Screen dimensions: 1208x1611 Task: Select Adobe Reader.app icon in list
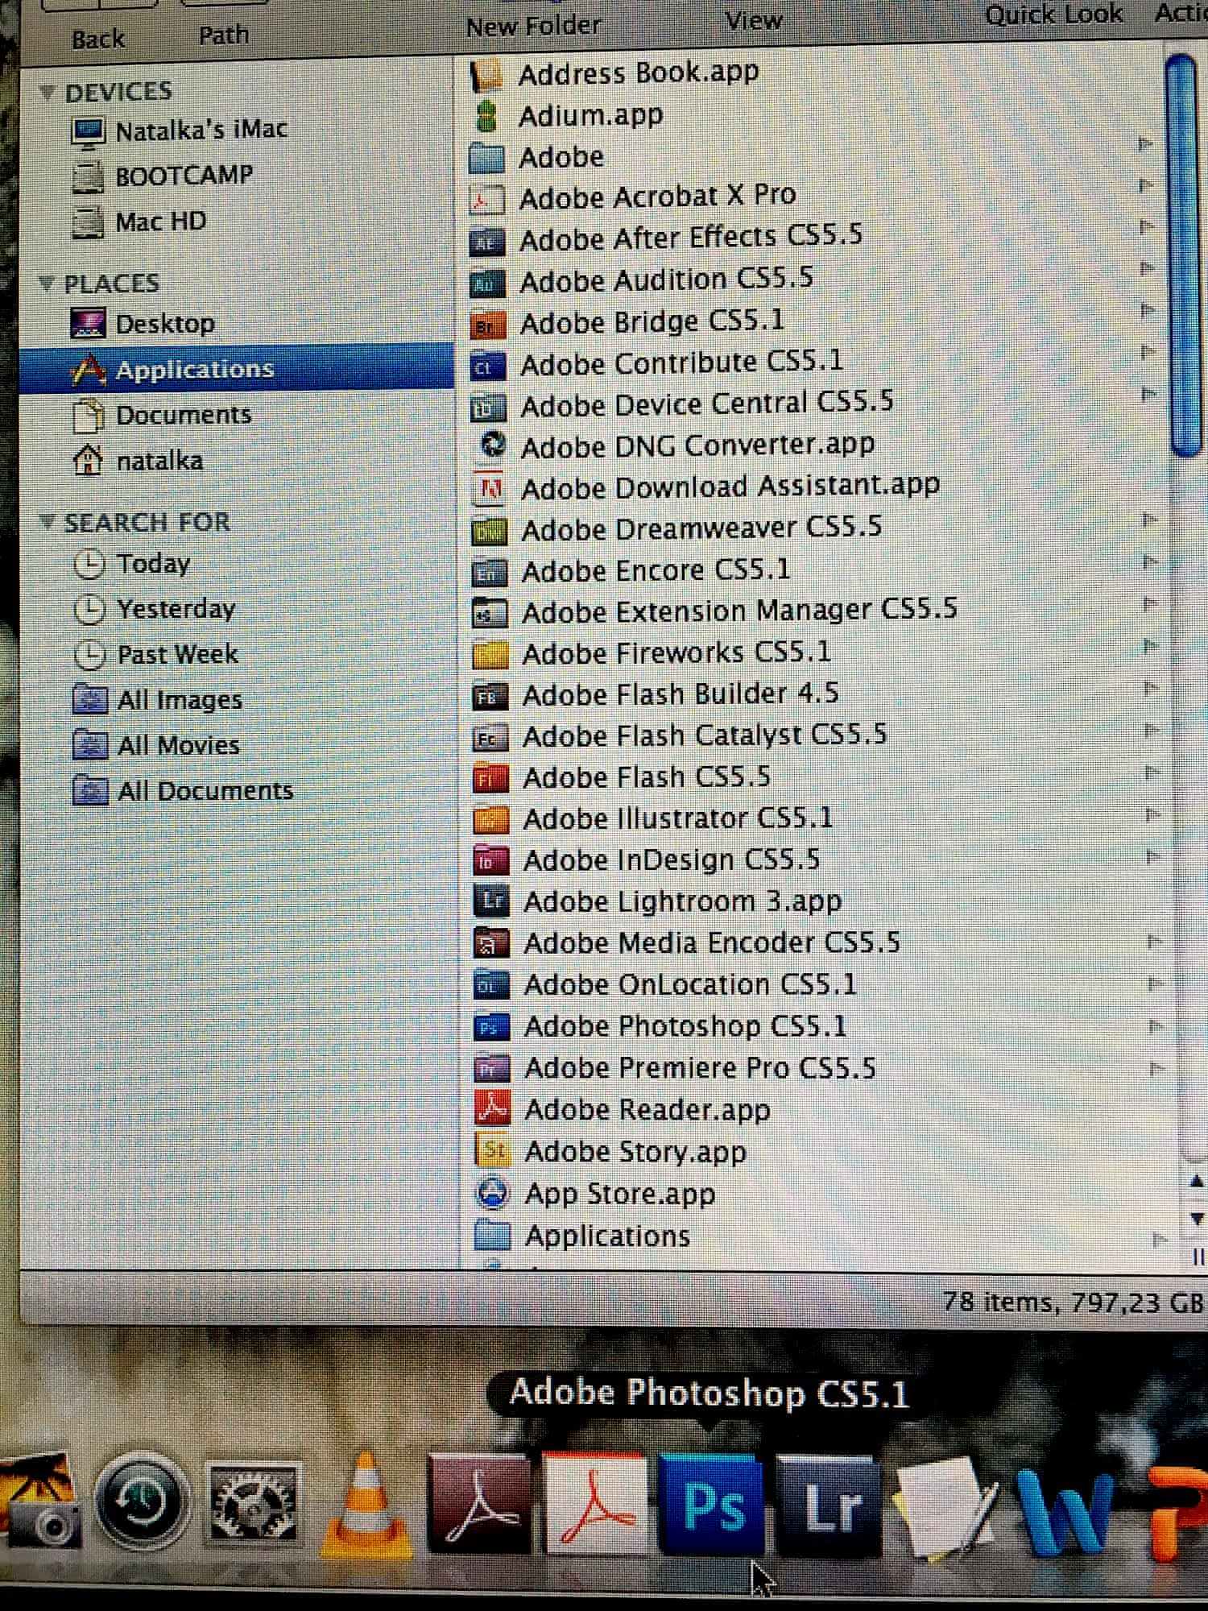click(x=492, y=1108)
